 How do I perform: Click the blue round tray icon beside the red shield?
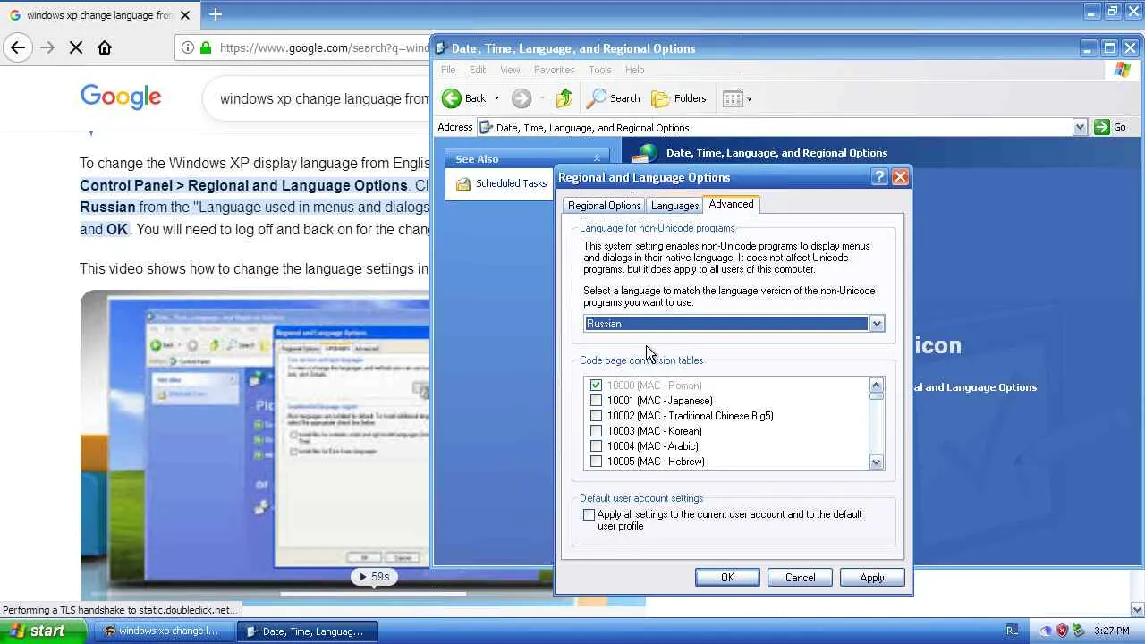[1047, 631]
